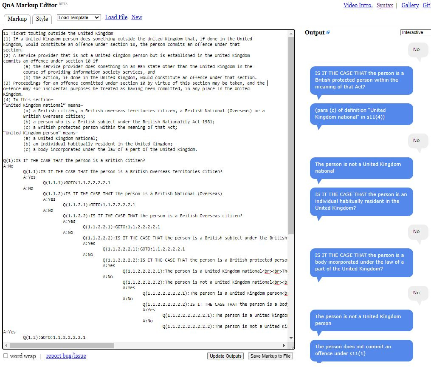Click the topmost 'No' answer bubble

(x=418, y=50)
